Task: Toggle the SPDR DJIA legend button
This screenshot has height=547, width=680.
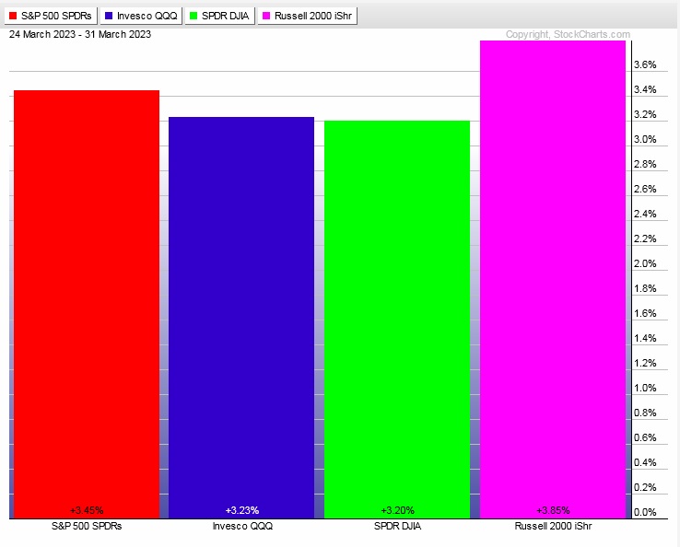Action: 219,16
